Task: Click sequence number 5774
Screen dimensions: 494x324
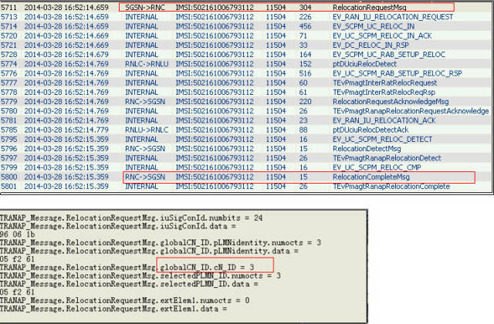Action: (9, 64)
